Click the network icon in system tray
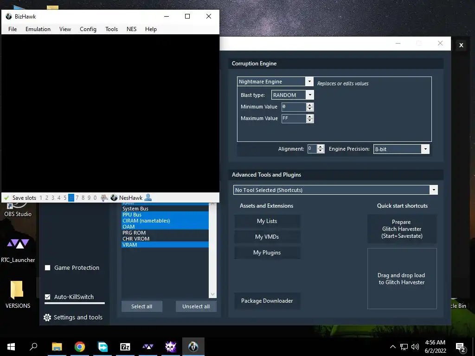This screenshot has width=475, height=356. 404,347
